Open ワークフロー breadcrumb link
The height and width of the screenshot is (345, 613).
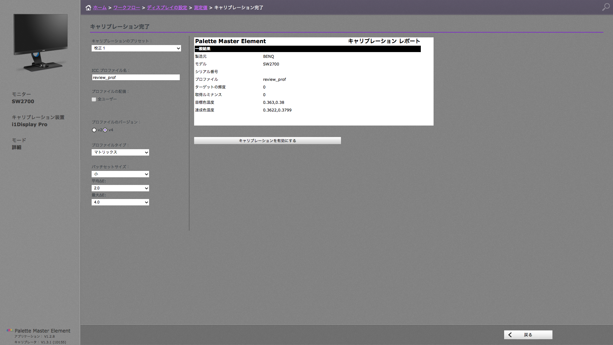pyautogui.click(x=127, y=8)
